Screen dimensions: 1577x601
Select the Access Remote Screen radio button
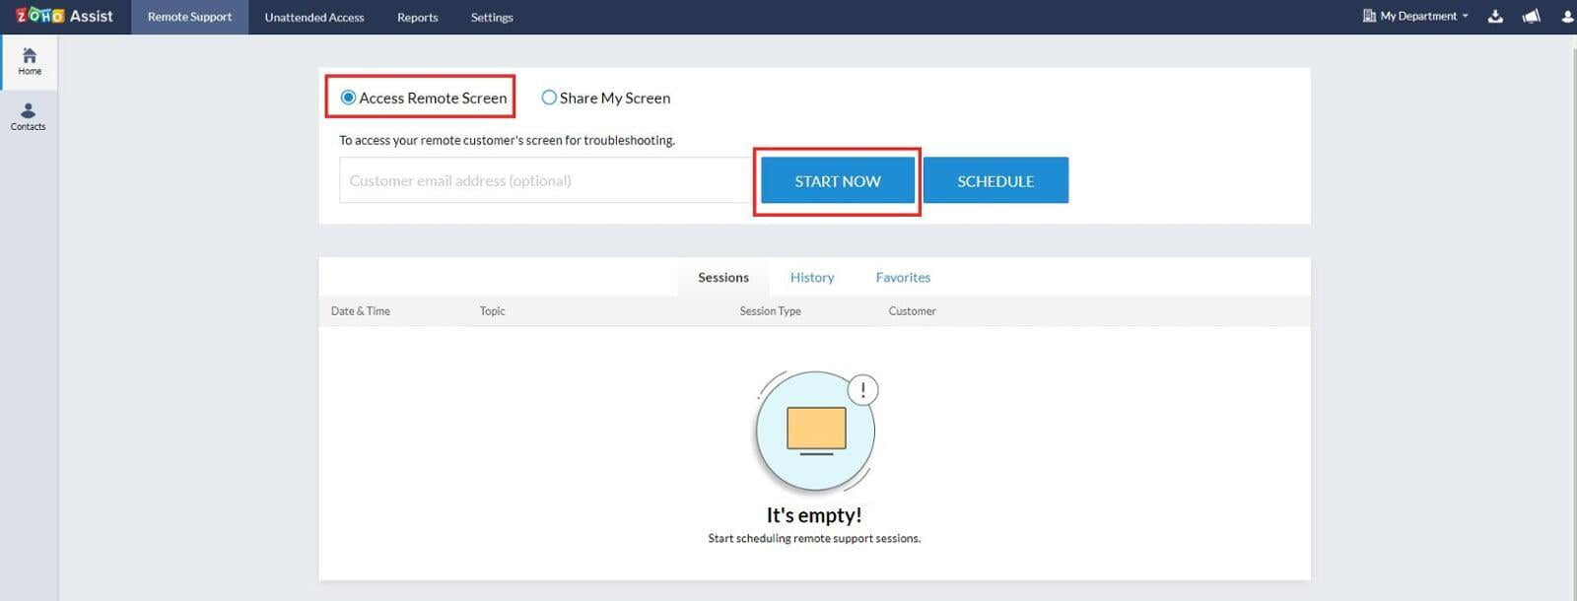coord(348,98)
